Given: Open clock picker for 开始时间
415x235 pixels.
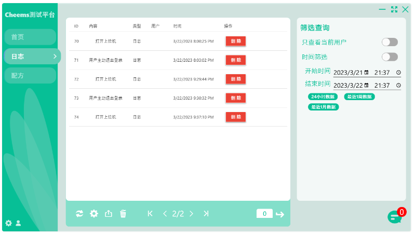Looking at the screenshot, I should [x=398, y=73].
